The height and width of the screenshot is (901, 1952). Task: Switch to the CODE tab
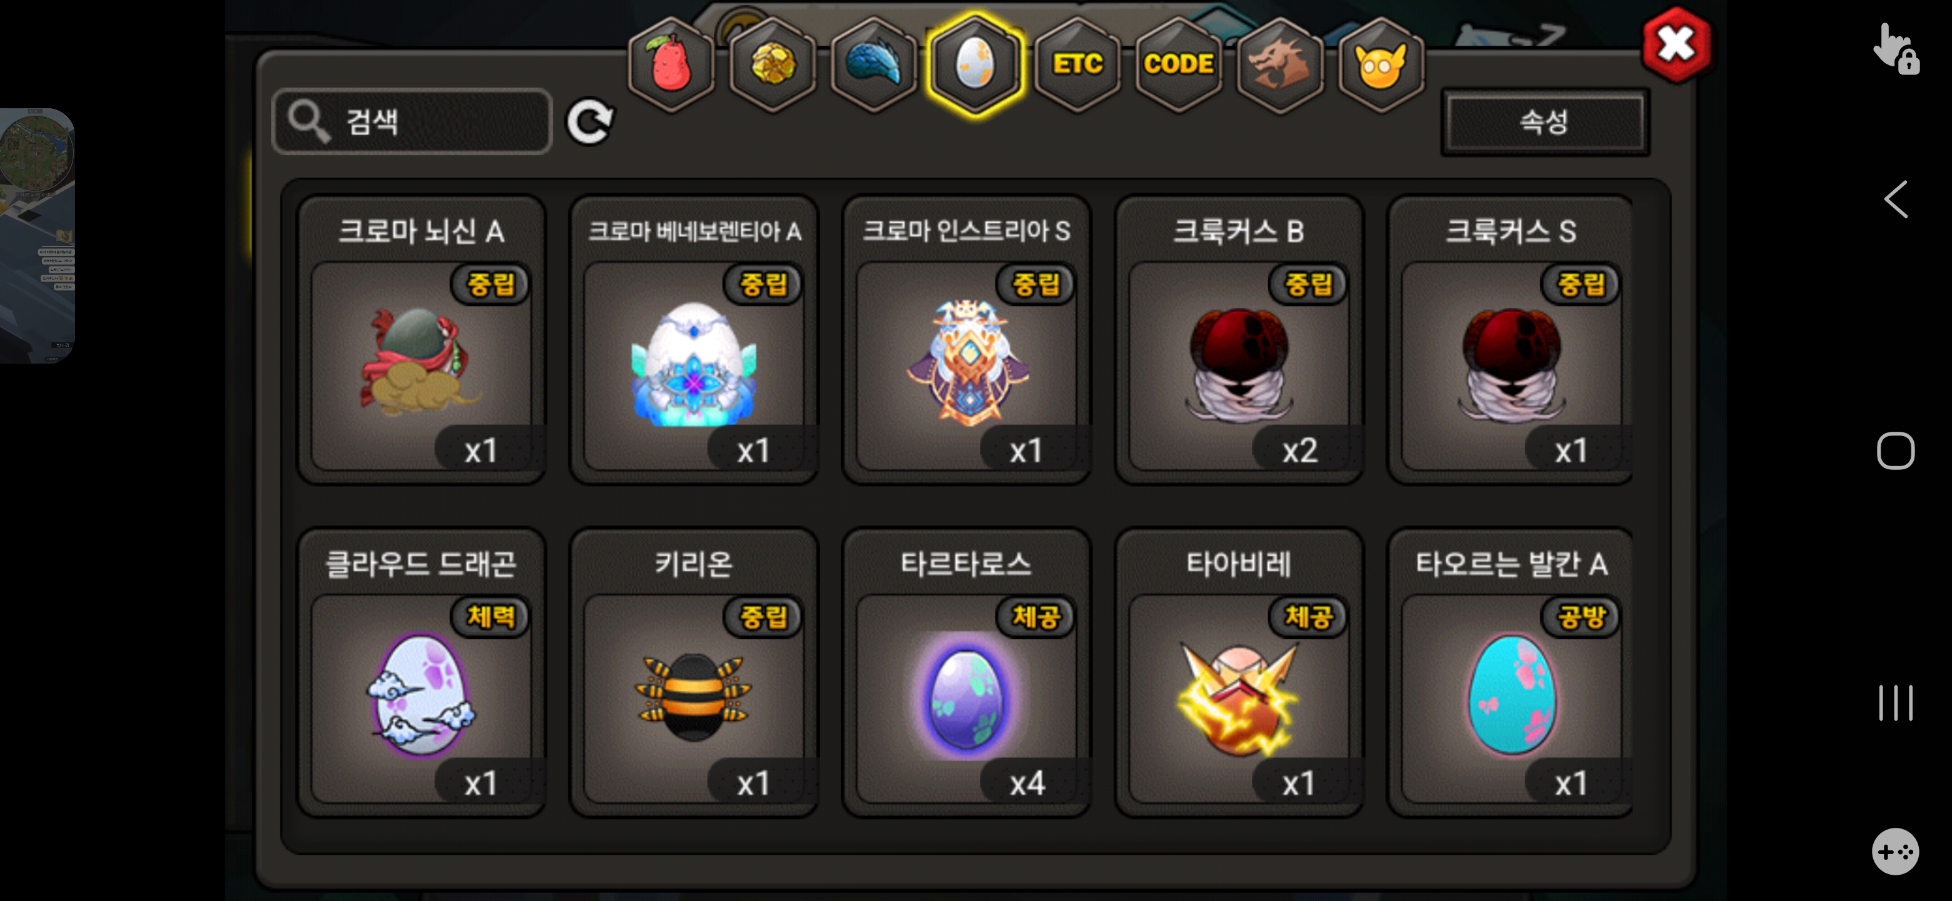click(x=1178, y=64)
